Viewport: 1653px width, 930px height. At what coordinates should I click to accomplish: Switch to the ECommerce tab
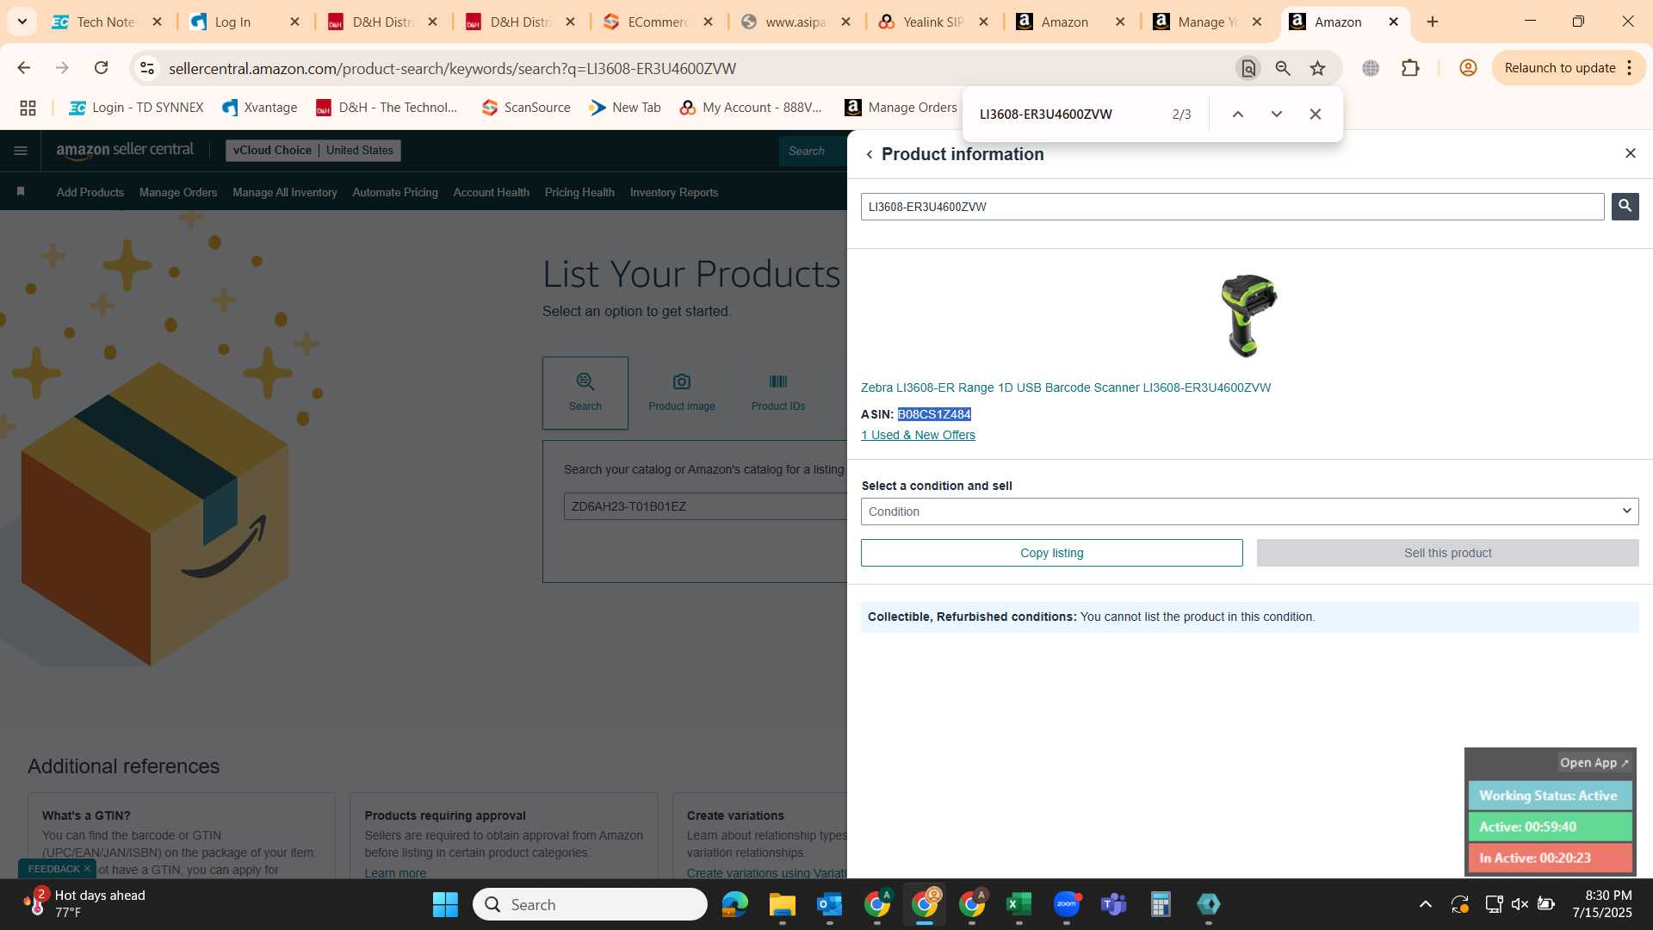point(658,22)
